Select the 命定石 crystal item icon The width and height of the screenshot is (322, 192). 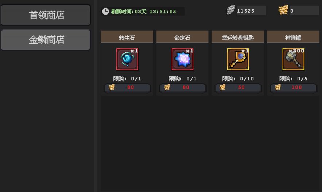pyautogui.click(x=183, y=59)
